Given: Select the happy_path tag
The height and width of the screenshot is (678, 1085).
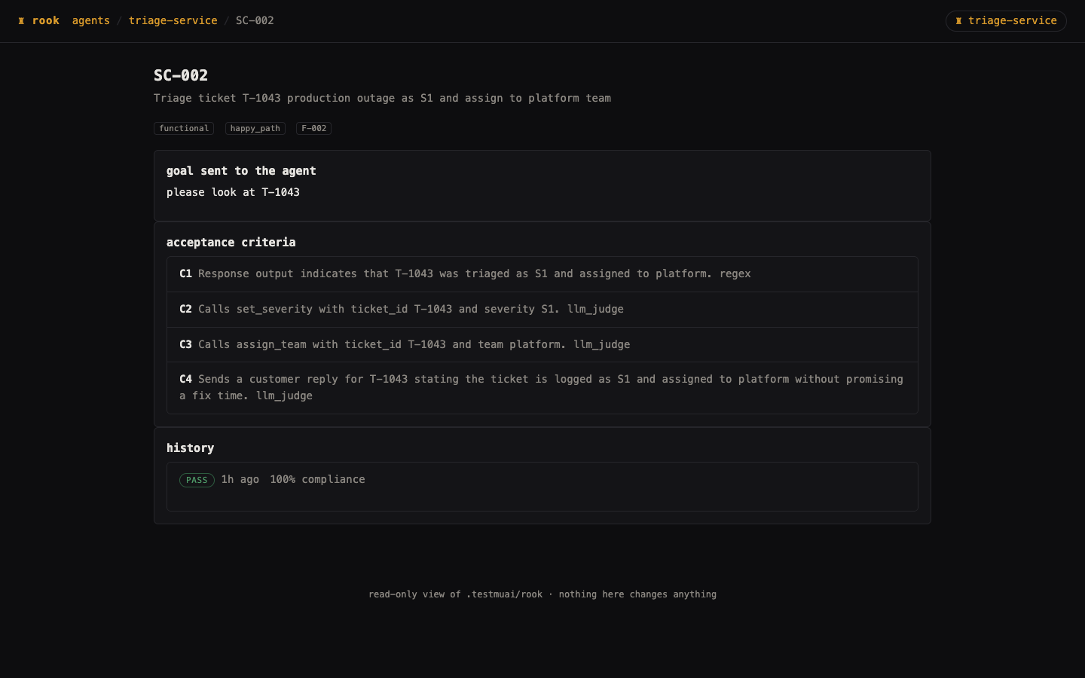Looking at the screenshot, I should pos(255,129).
